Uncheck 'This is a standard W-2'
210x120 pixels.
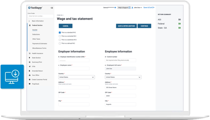(60, 32)
